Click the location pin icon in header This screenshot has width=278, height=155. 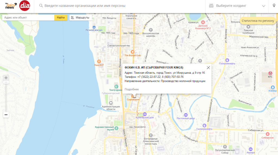pos(274,6)
